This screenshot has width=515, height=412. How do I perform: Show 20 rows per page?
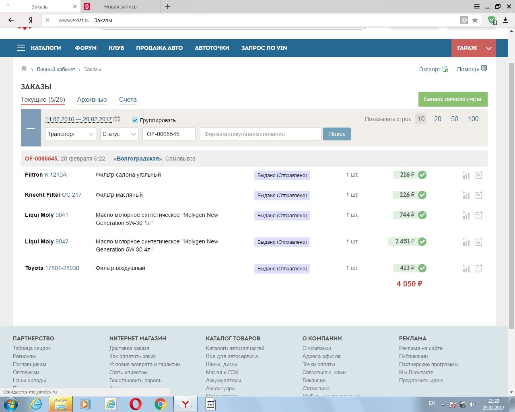[438, 119]
